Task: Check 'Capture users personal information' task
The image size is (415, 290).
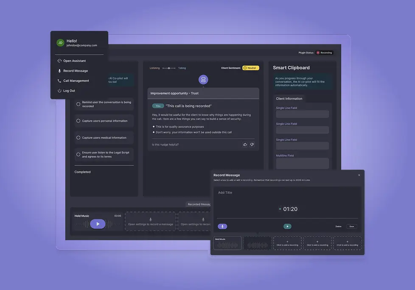Action: (78, 121)
